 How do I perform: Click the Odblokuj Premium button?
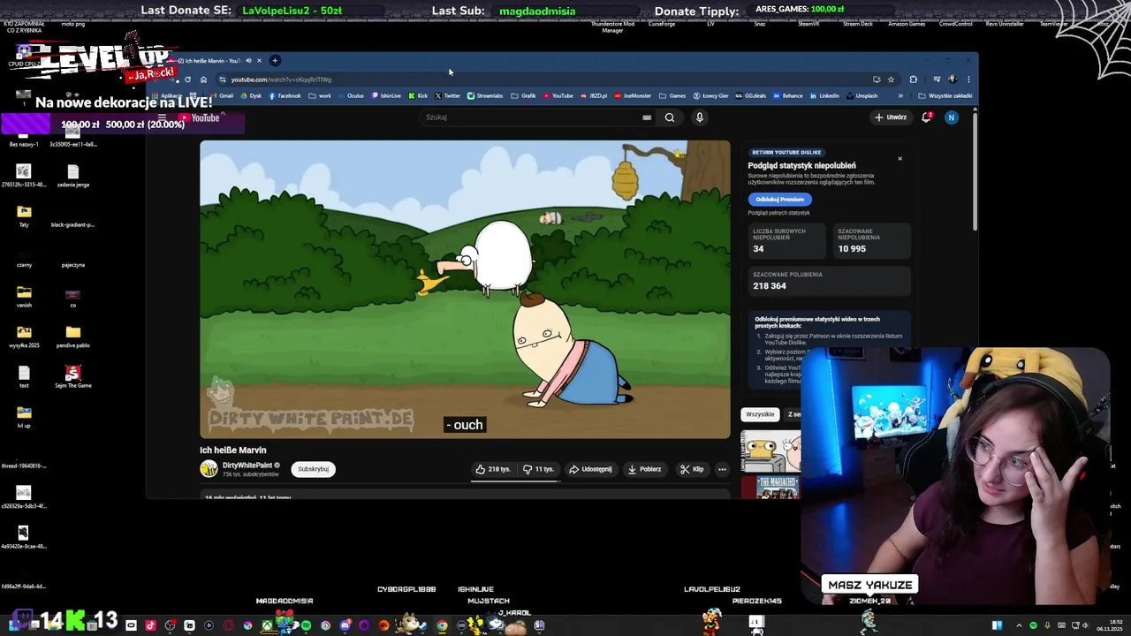tap(779, 200)
